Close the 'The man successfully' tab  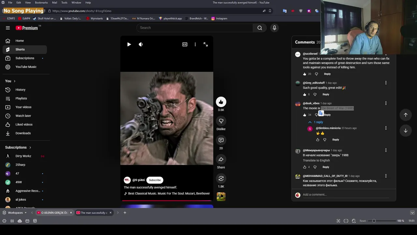point(110,213)
